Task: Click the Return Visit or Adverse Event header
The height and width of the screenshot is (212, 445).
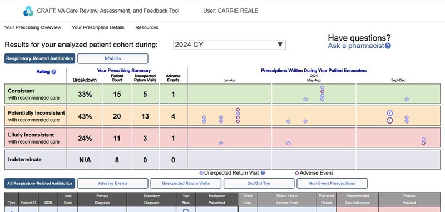Action: tap(287, 199)
